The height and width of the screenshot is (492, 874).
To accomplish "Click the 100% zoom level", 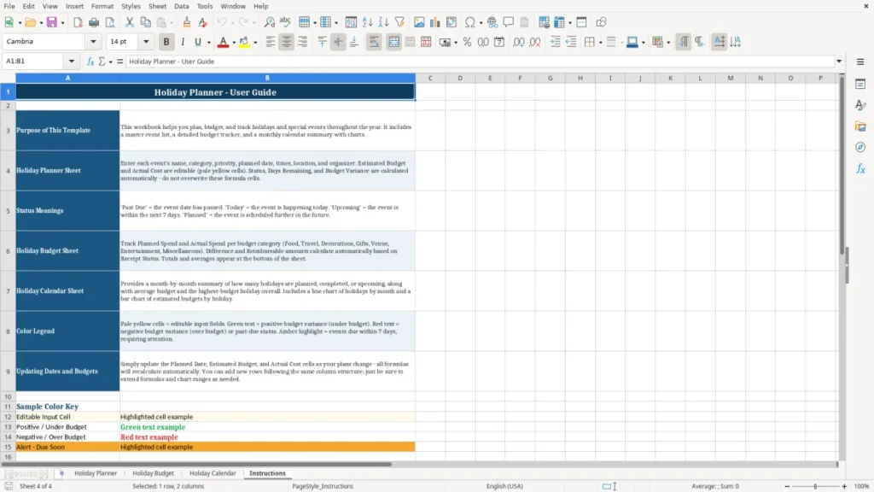I will click(x=862, y=486).
